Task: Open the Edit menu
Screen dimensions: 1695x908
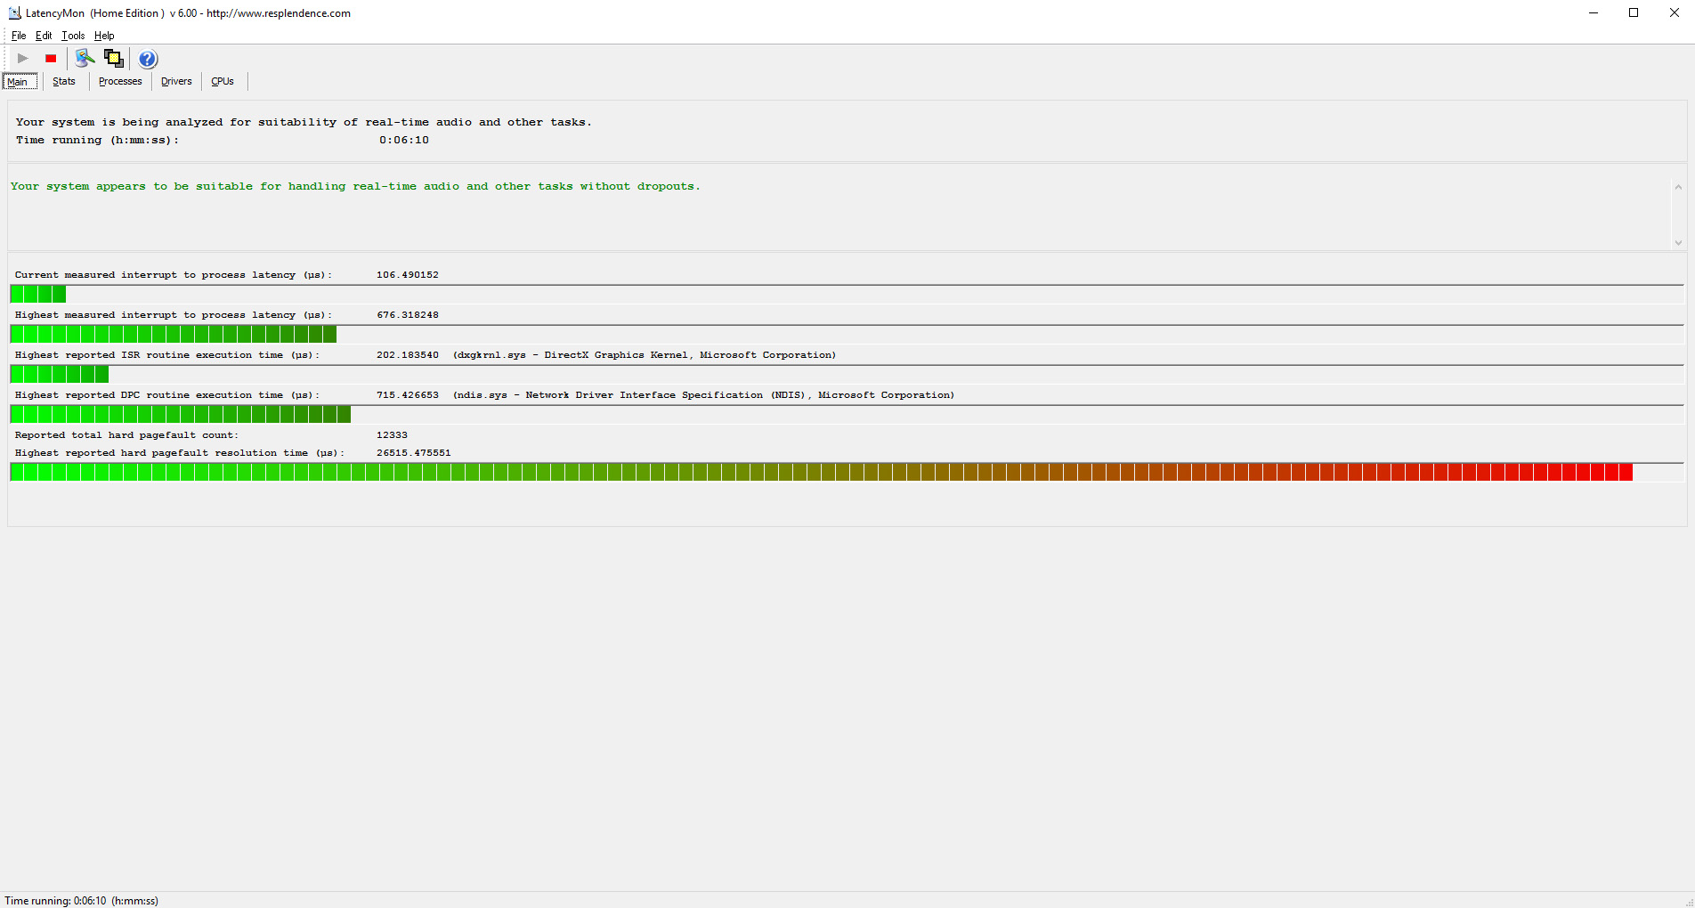Action: coord(44,36)
